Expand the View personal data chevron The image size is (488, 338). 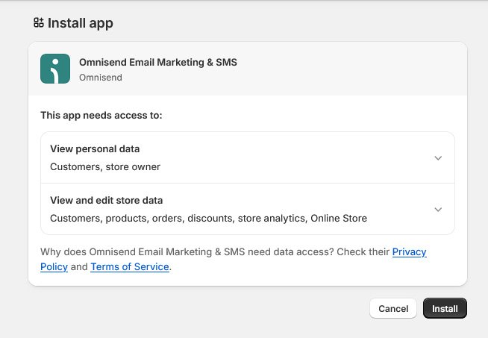438,157
